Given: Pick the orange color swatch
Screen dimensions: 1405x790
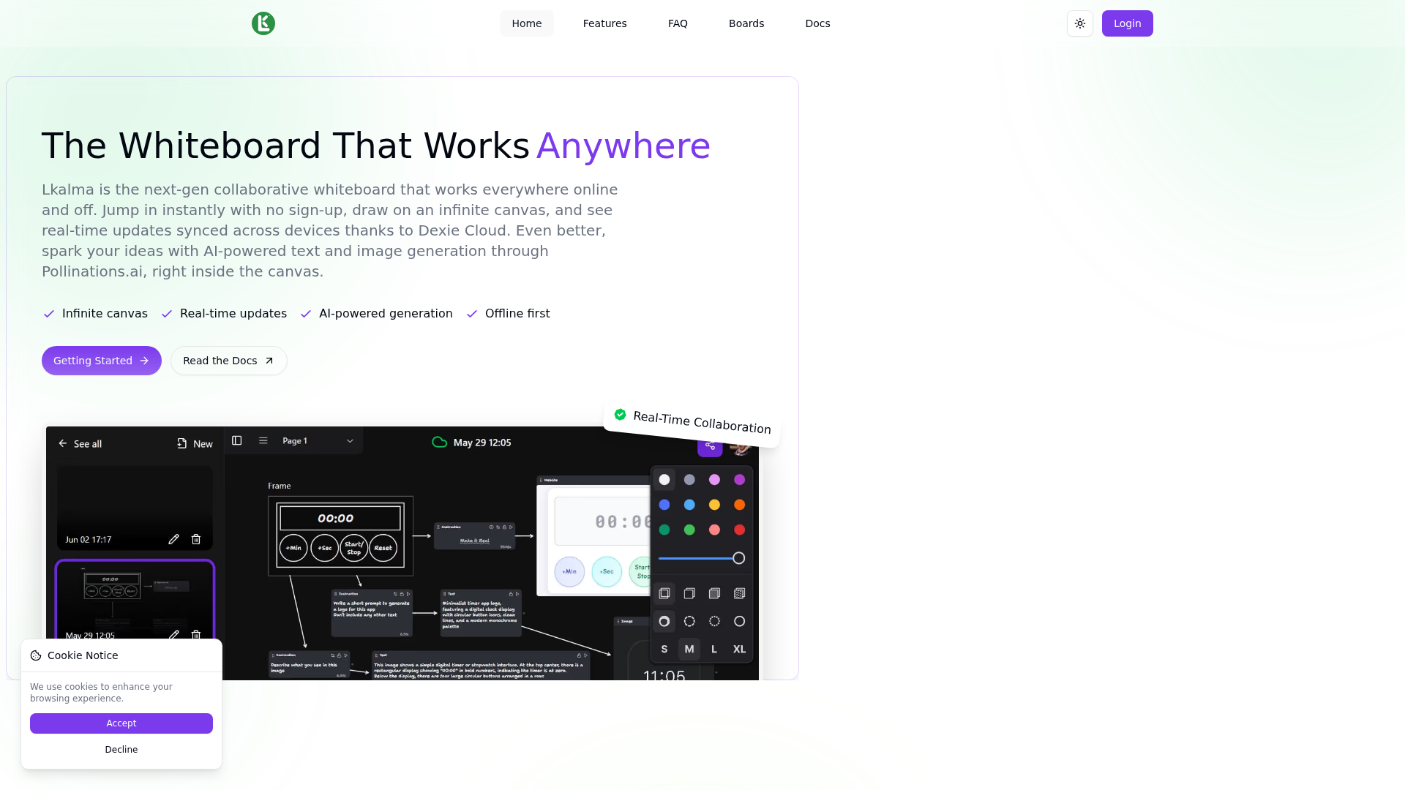Looking at the screenshot, I should coord(740,505).
